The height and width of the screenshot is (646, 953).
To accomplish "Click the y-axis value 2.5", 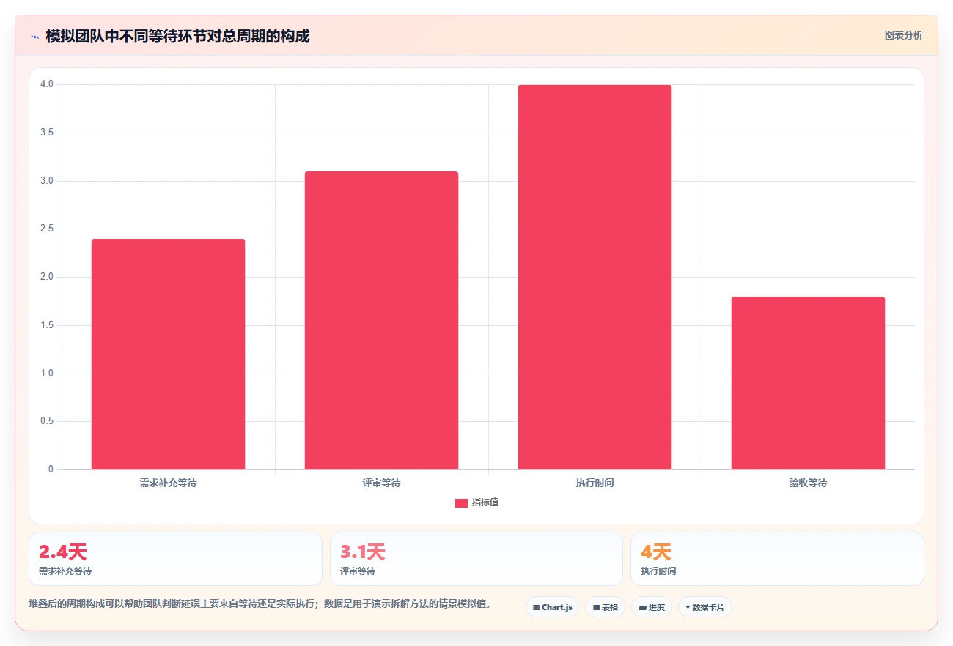I will [47, 229].
